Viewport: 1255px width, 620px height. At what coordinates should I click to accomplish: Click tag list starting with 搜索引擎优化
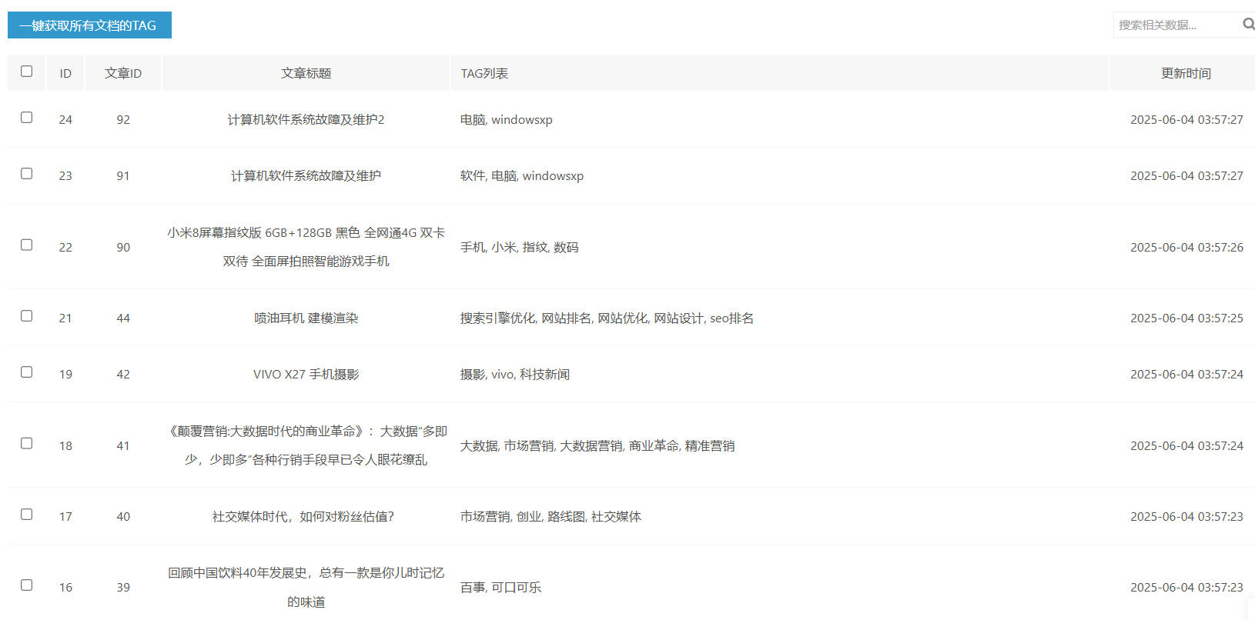[x=607, y=318]
